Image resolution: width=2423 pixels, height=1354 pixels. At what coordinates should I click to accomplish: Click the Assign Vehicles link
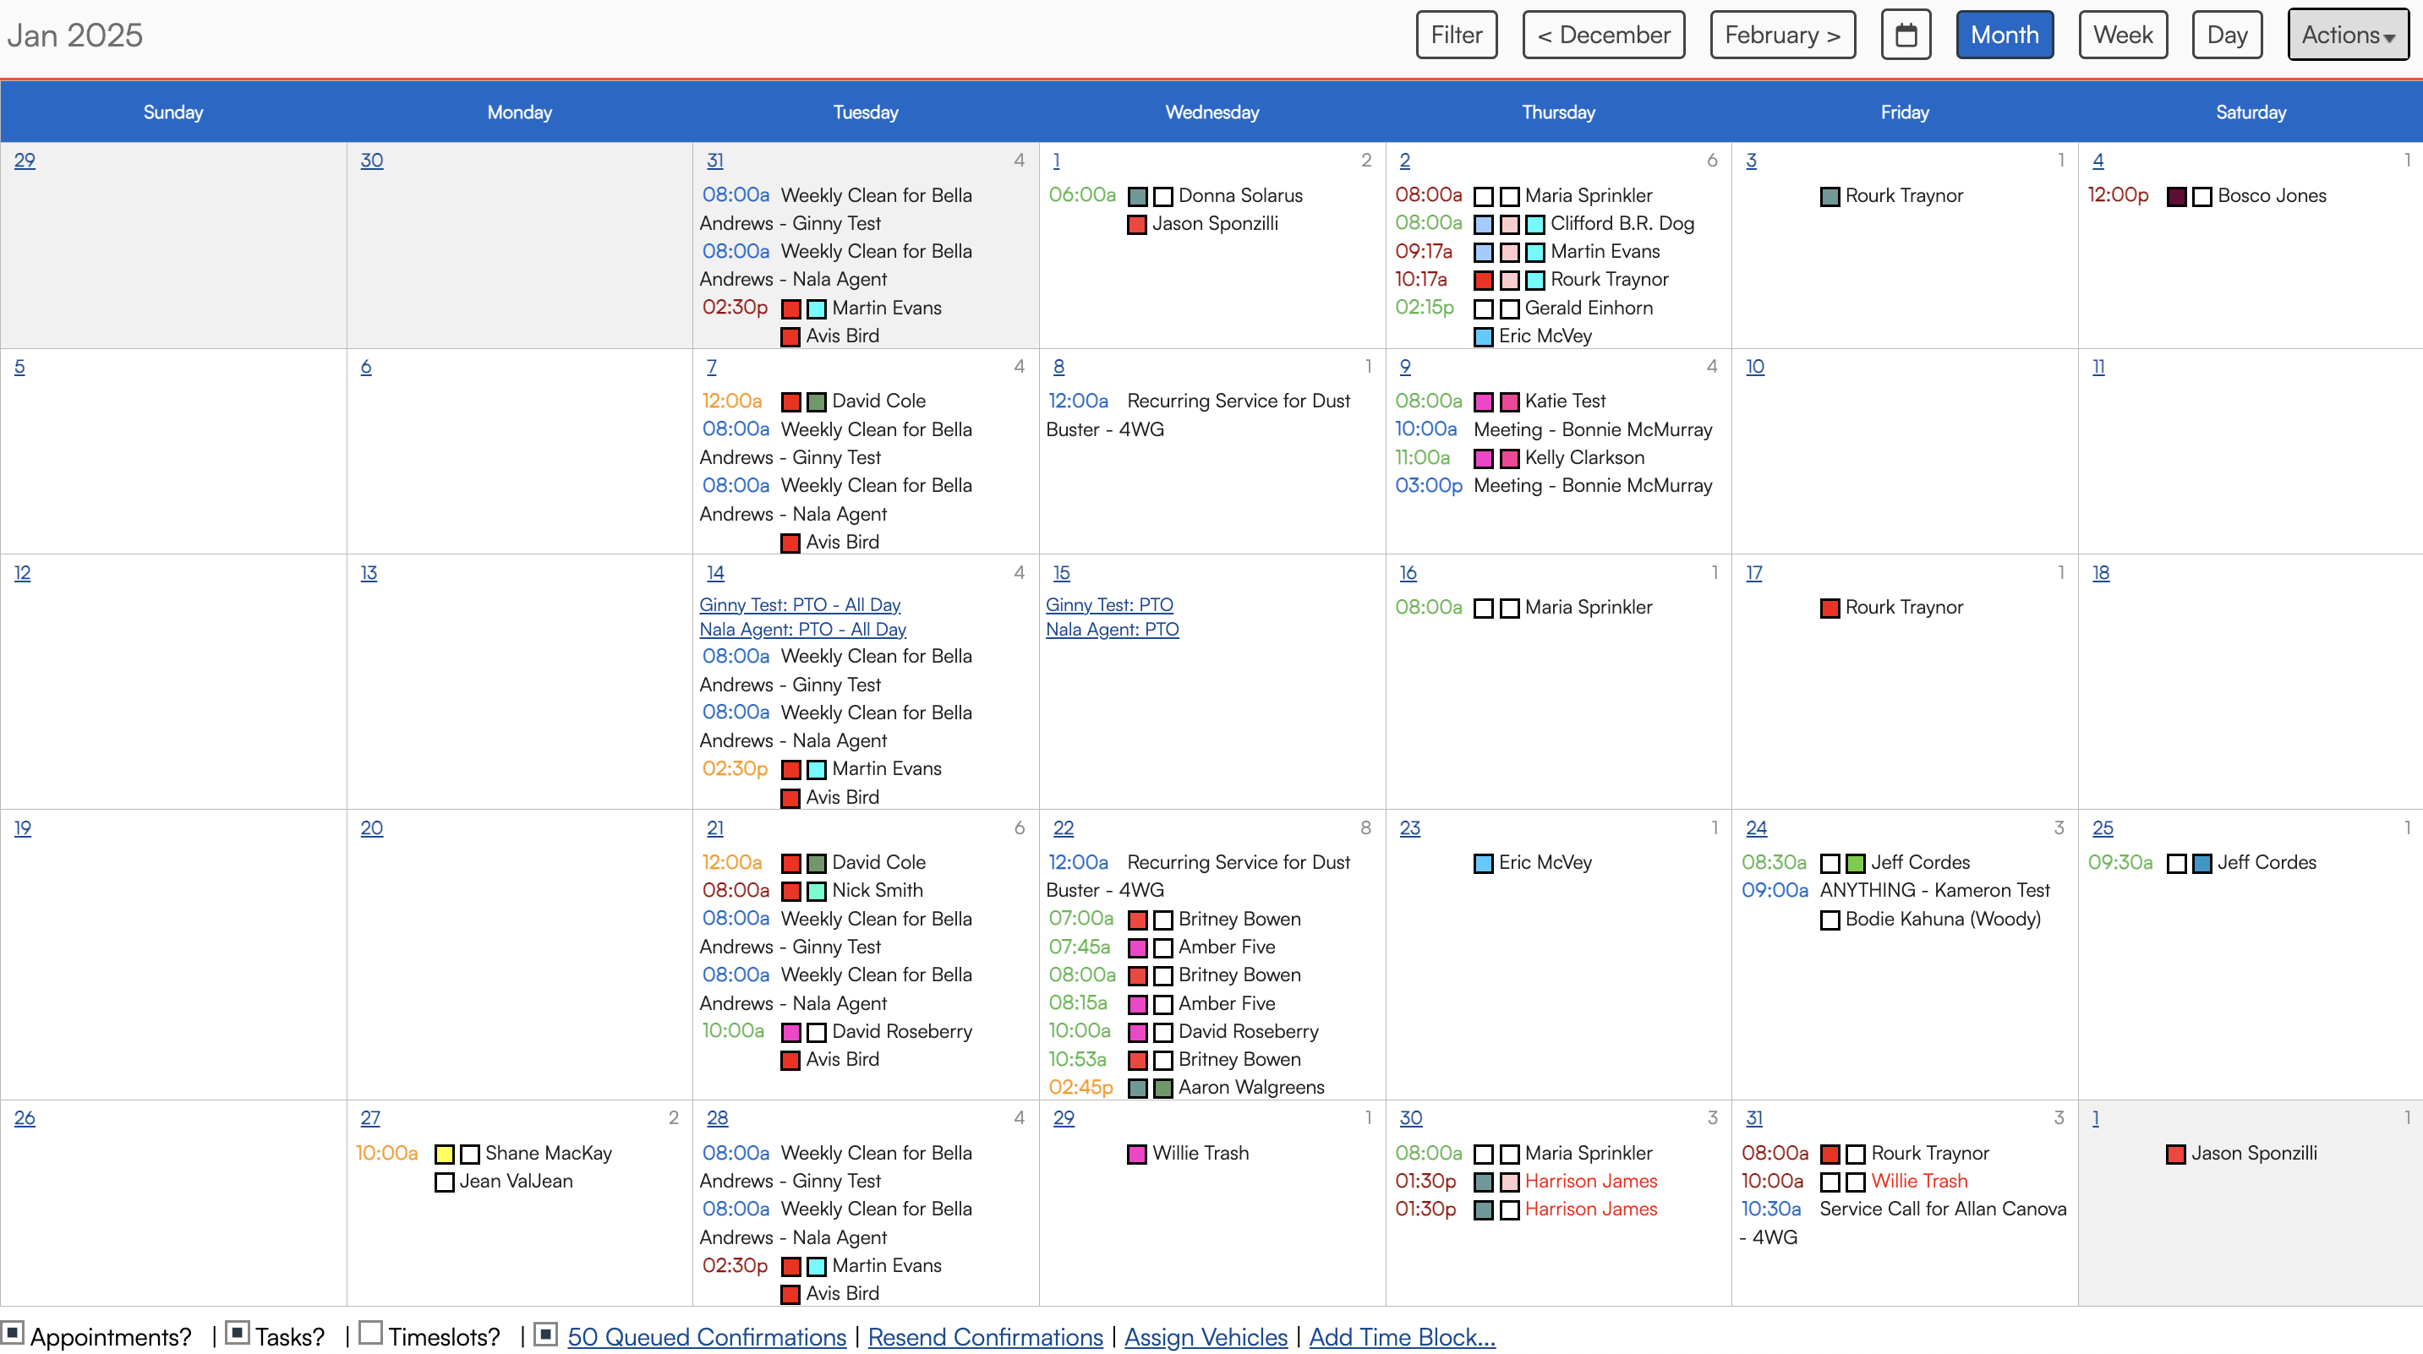[x=1205, y=1336]
